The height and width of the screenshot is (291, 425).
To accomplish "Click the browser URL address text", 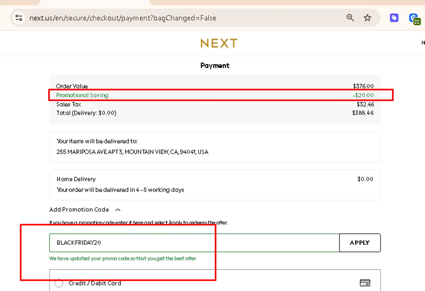I will coord(123,18).
